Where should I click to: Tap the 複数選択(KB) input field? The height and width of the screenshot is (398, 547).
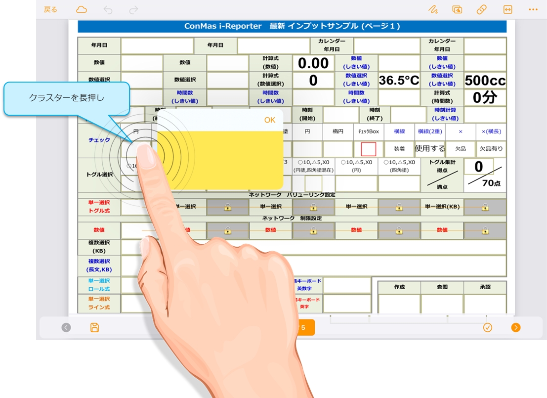(313, 247)
